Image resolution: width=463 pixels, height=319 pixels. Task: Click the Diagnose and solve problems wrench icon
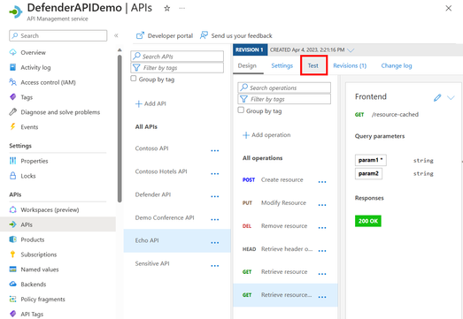(12, 112)
